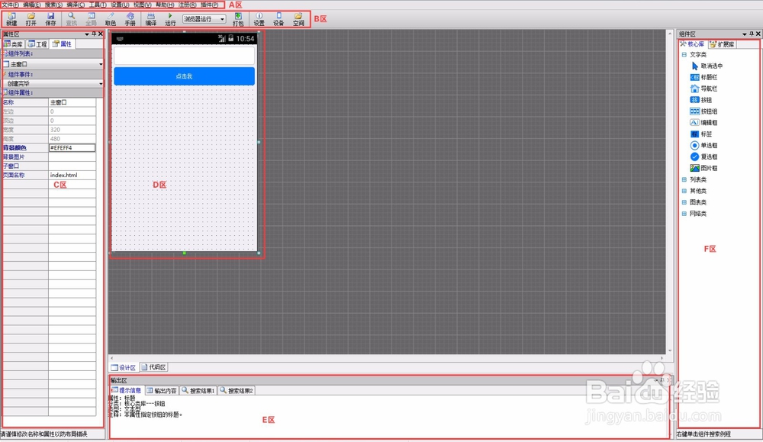Viewport: 763px width, 442px height.
Task: Switch to the 代码区 tab
Action: pyautogui.click(x=154, y=367)
